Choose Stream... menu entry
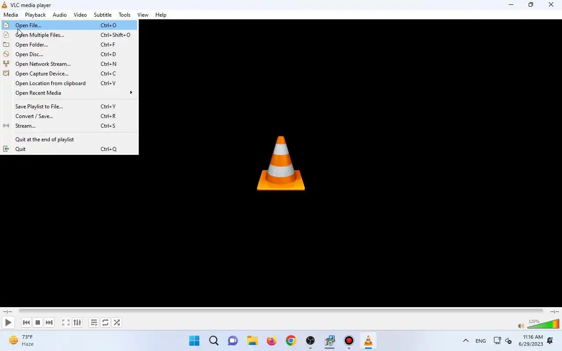The image size is (562, 351). [69, 126]
